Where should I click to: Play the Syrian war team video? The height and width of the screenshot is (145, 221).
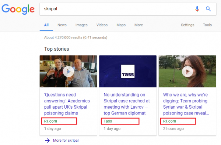[x=187, y=72]
